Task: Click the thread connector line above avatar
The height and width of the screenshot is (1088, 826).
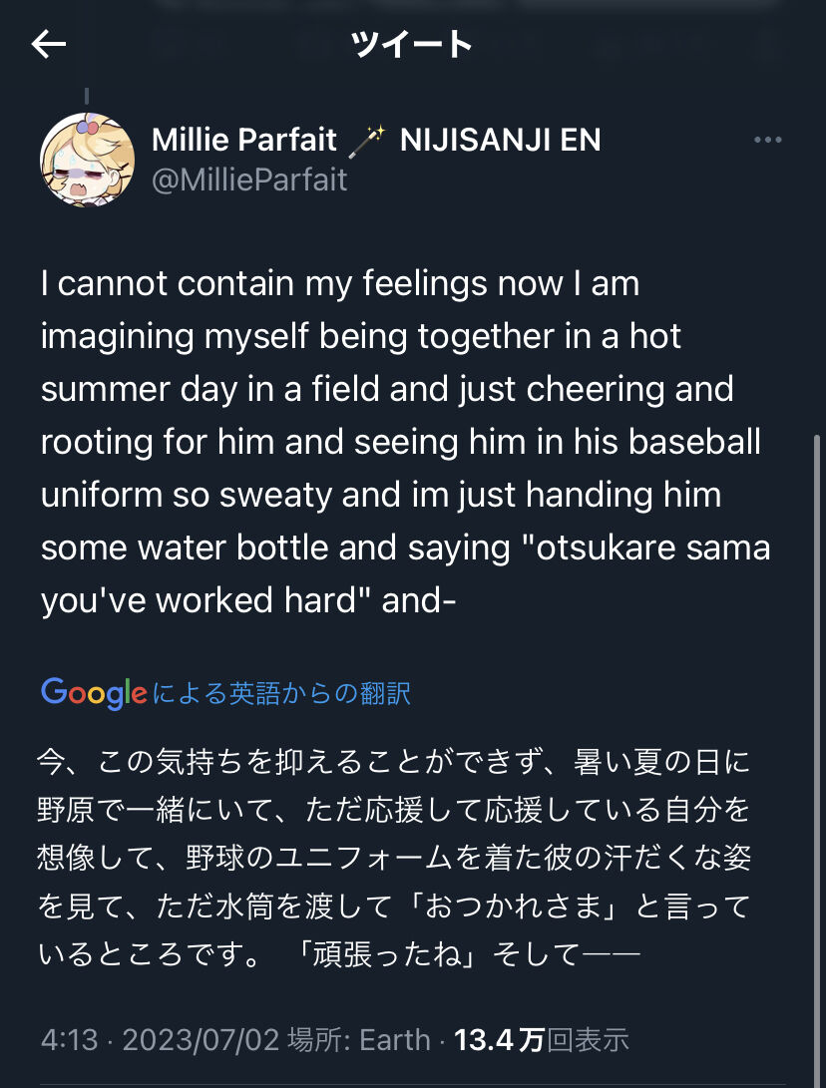Action: tap(87, 97)
